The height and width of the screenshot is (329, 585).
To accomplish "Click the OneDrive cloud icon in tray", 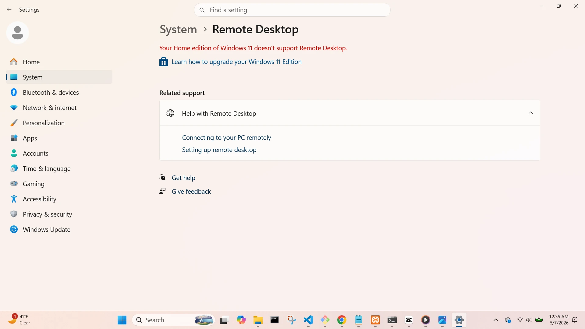I will (x=508, y=320).
